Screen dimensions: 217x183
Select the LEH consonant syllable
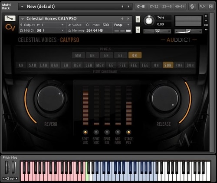(x=89, y=65)
